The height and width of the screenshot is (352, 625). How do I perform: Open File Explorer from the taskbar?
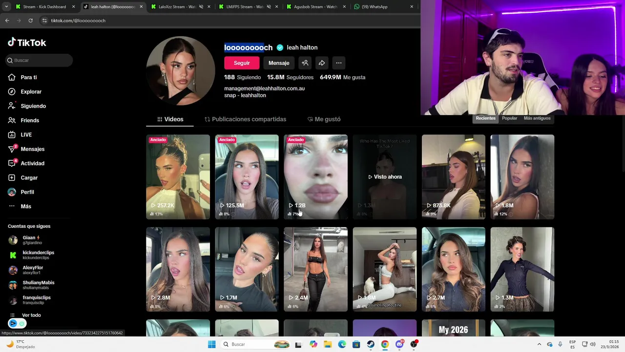[328, 344]
